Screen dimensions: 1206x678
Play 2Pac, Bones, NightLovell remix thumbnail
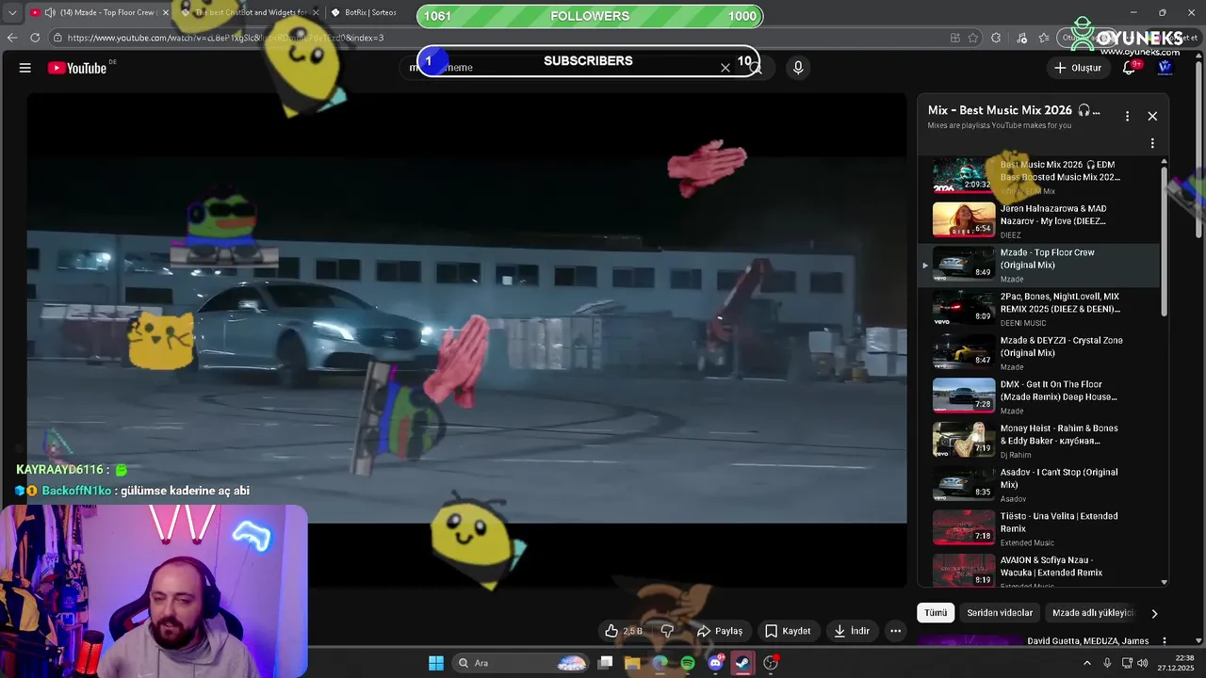[x=964, y=307]
